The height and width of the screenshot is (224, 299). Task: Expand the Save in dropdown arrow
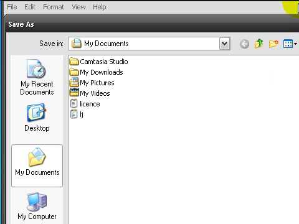pyautogui.click(x=224, y=44)
